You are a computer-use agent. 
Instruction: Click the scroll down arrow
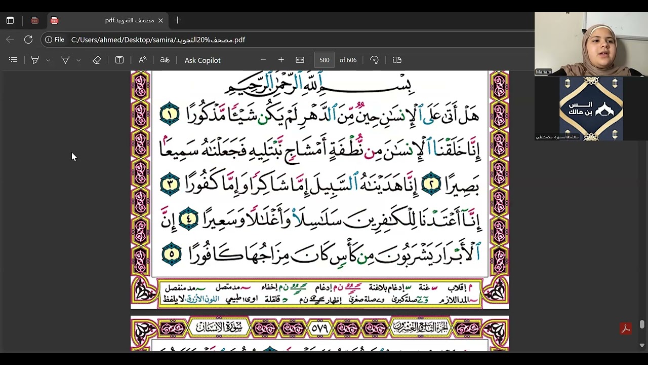point(642,346)
